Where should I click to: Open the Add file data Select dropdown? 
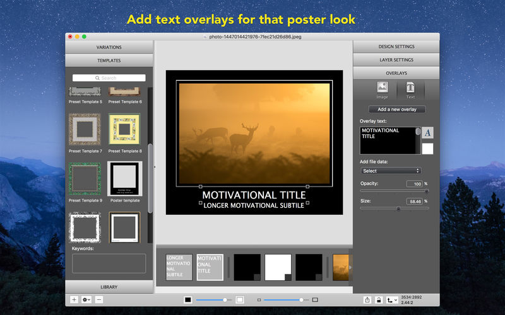click(x=390, y=171)
